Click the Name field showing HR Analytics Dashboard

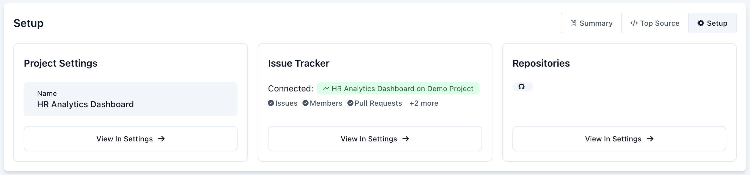click(130, 99)
